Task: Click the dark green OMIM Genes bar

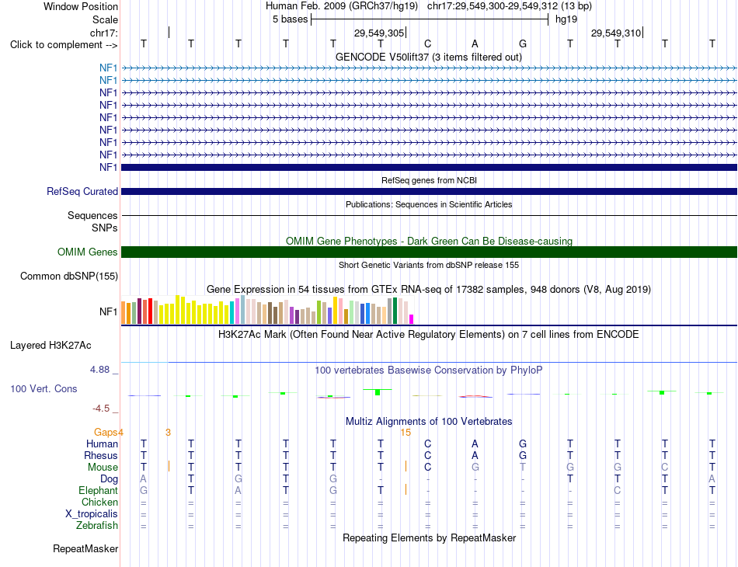Action: (430, 252)
